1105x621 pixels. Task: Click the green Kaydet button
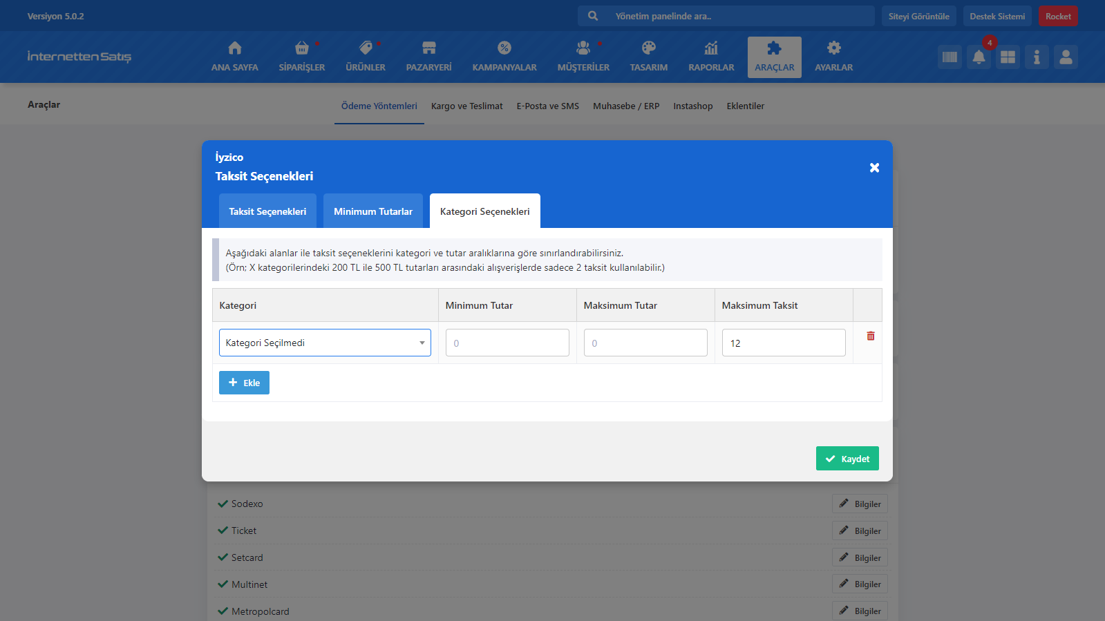[x=847, y=459]
